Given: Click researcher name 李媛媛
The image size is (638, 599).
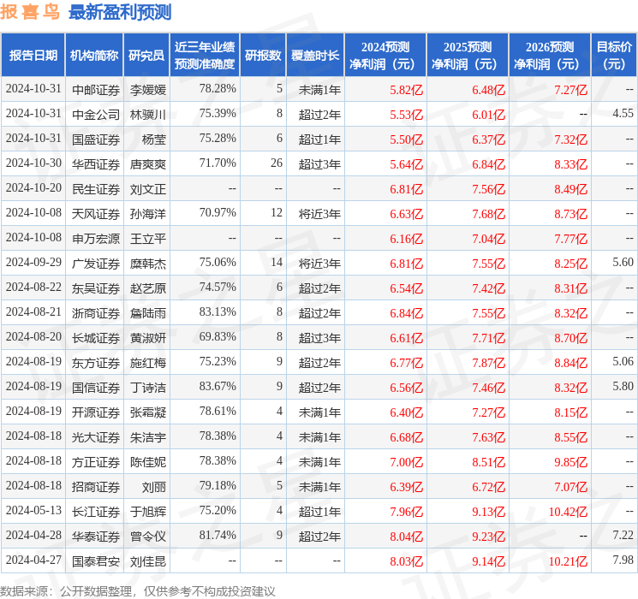Looking at the screenshot, I should (148, 90).
